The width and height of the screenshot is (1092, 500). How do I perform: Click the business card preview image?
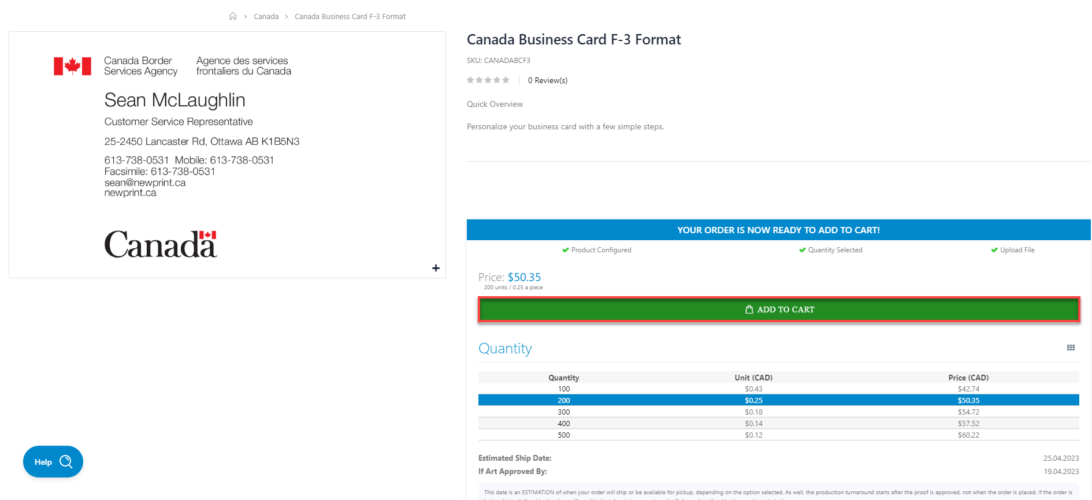227,155
